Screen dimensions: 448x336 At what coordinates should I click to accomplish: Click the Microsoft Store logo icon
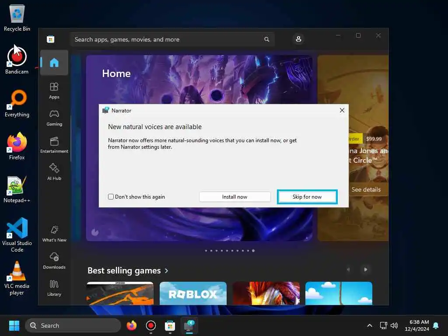click(x=51, y=39)
